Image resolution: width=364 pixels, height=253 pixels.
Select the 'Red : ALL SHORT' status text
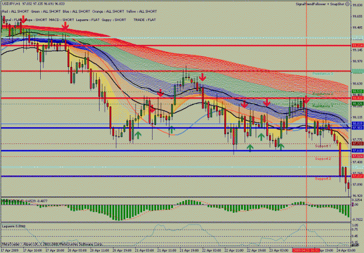click(x=15, y=12)
